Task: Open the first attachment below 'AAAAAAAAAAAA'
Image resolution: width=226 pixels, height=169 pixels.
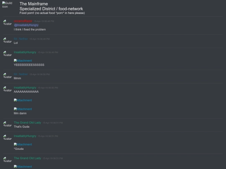Action: coord(23,100)
